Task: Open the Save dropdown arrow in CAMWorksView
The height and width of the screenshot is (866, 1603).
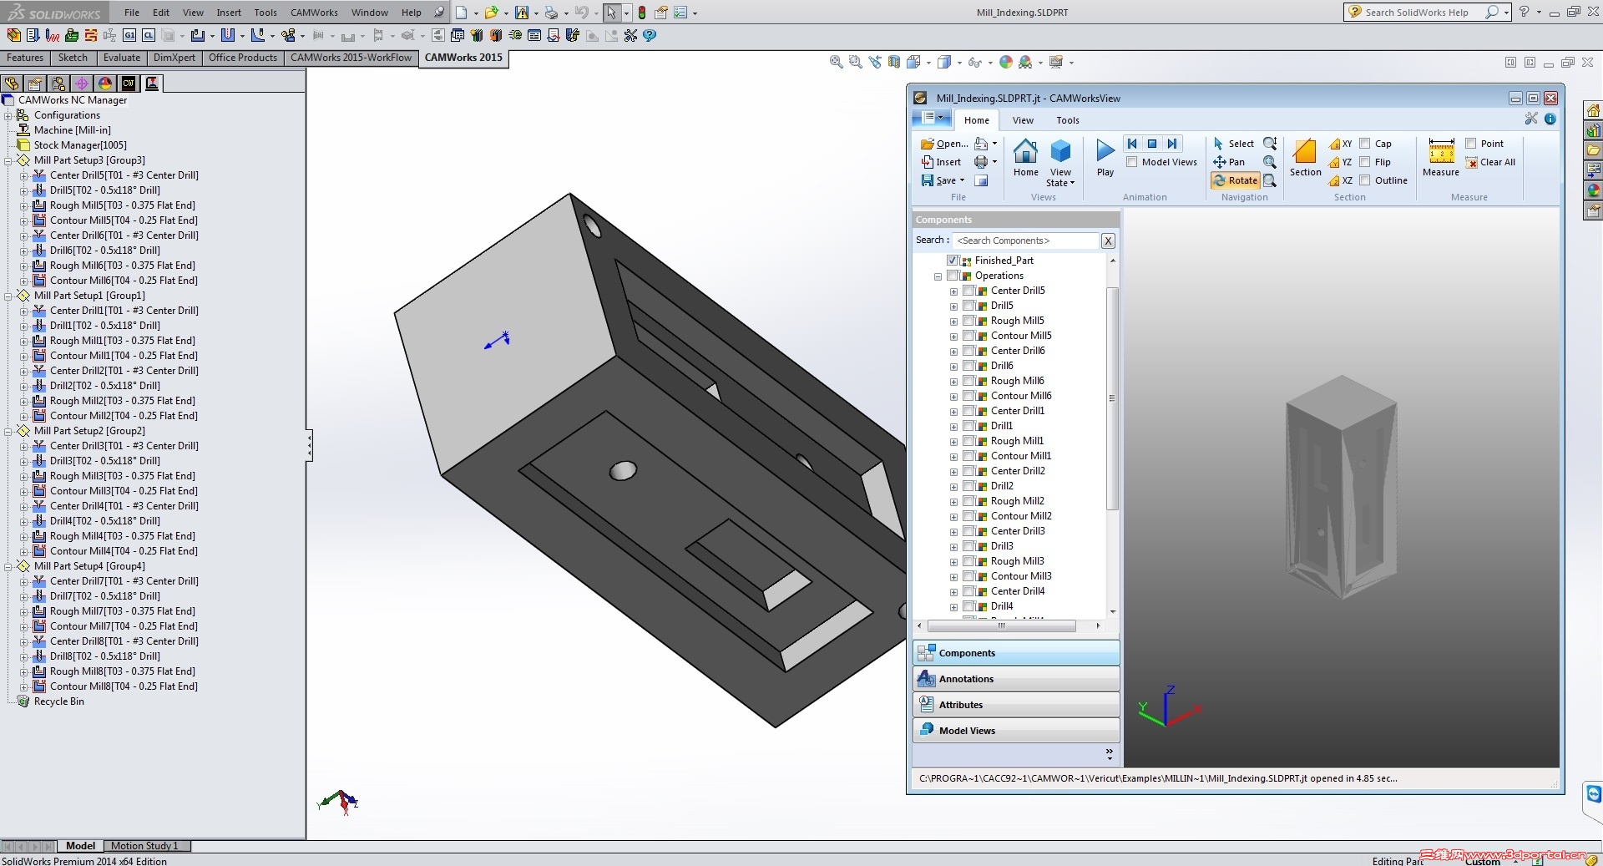Action: tap(962, 180)
